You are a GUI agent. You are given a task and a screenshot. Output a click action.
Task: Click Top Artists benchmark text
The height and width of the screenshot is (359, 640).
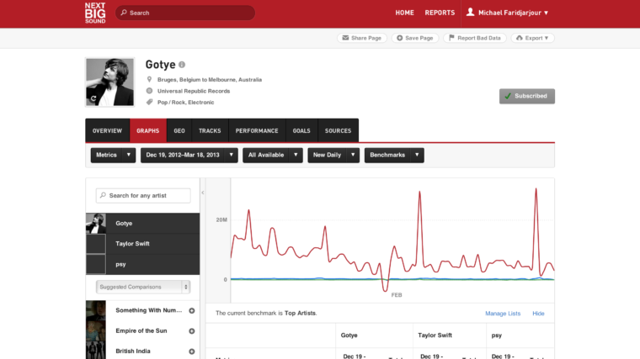point(300,313)
